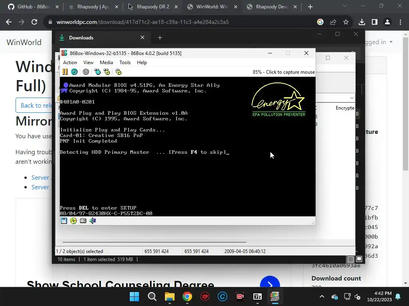Switch to WinWorld browser tab
This screenshot has height=306, width=409.
(x=212, y=7)
